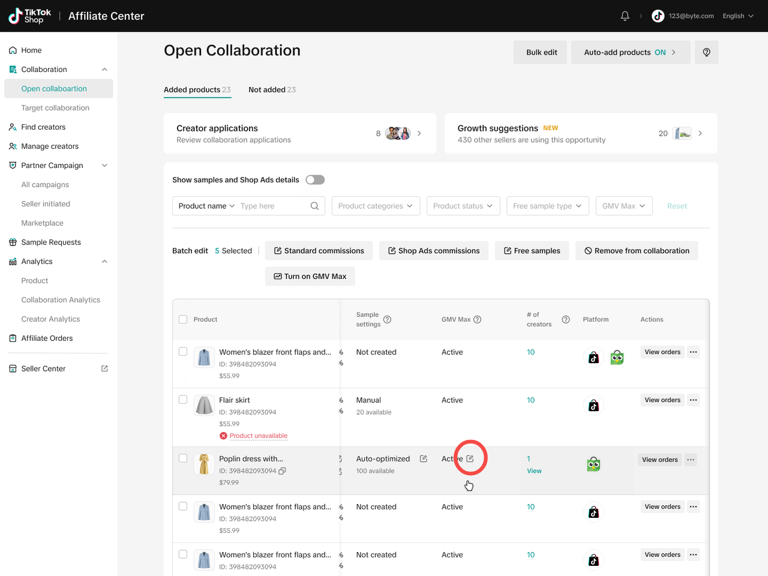768x576 pixels.
Task: Open Target collaboration in sidebar
Action: click(55, 108)
